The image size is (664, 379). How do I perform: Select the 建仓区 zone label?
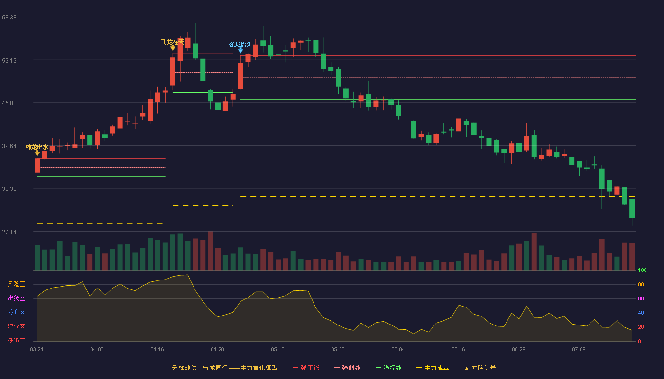[16, 327]
